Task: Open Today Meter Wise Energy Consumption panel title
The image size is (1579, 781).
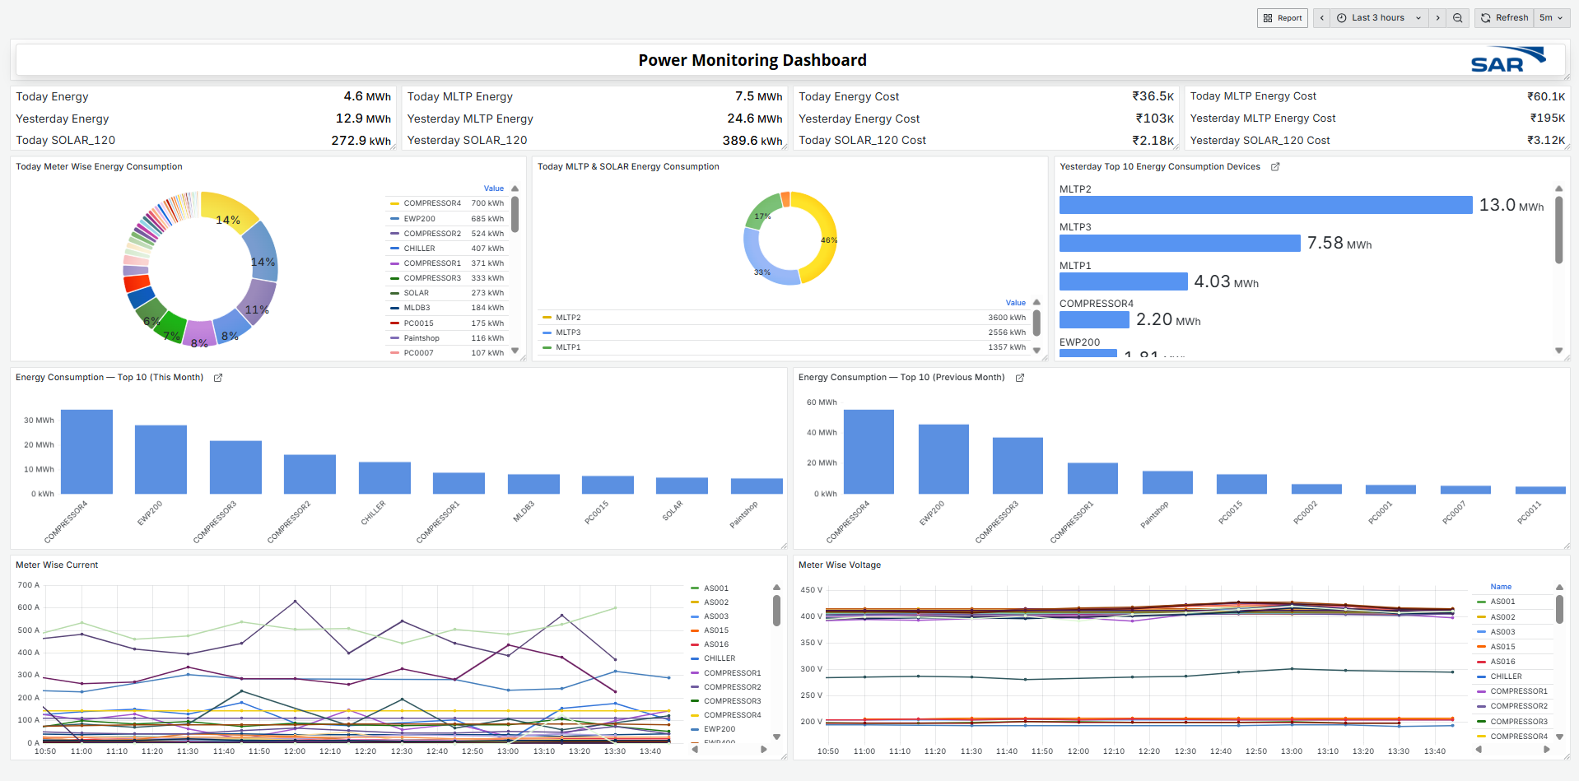Action: pos(99,167)
